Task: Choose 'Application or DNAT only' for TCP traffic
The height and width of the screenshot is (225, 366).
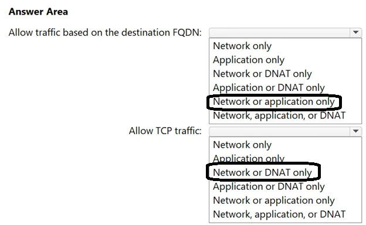Action: [269, 187]
